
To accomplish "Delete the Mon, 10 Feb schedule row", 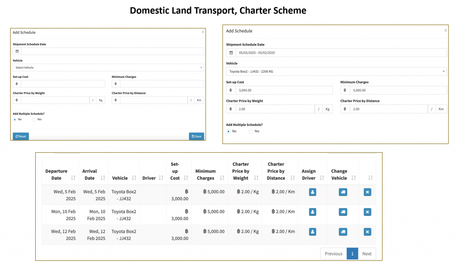I will [368, 212].
